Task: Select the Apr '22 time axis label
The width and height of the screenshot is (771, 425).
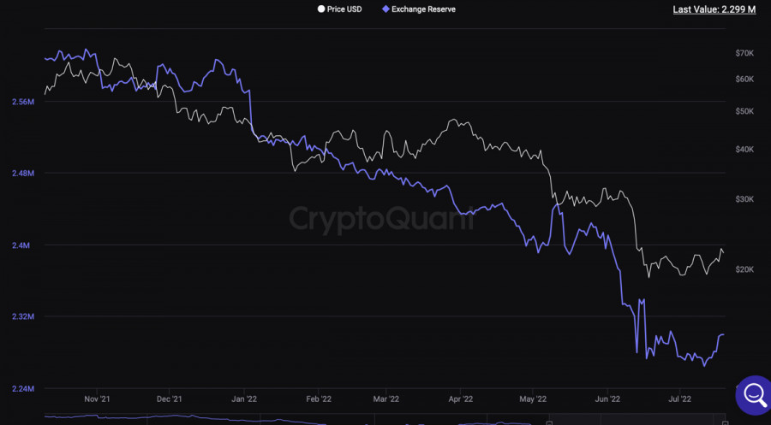Action: 461,399
